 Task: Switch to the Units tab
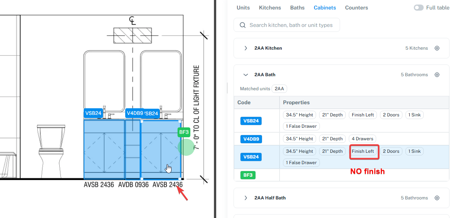243,8
